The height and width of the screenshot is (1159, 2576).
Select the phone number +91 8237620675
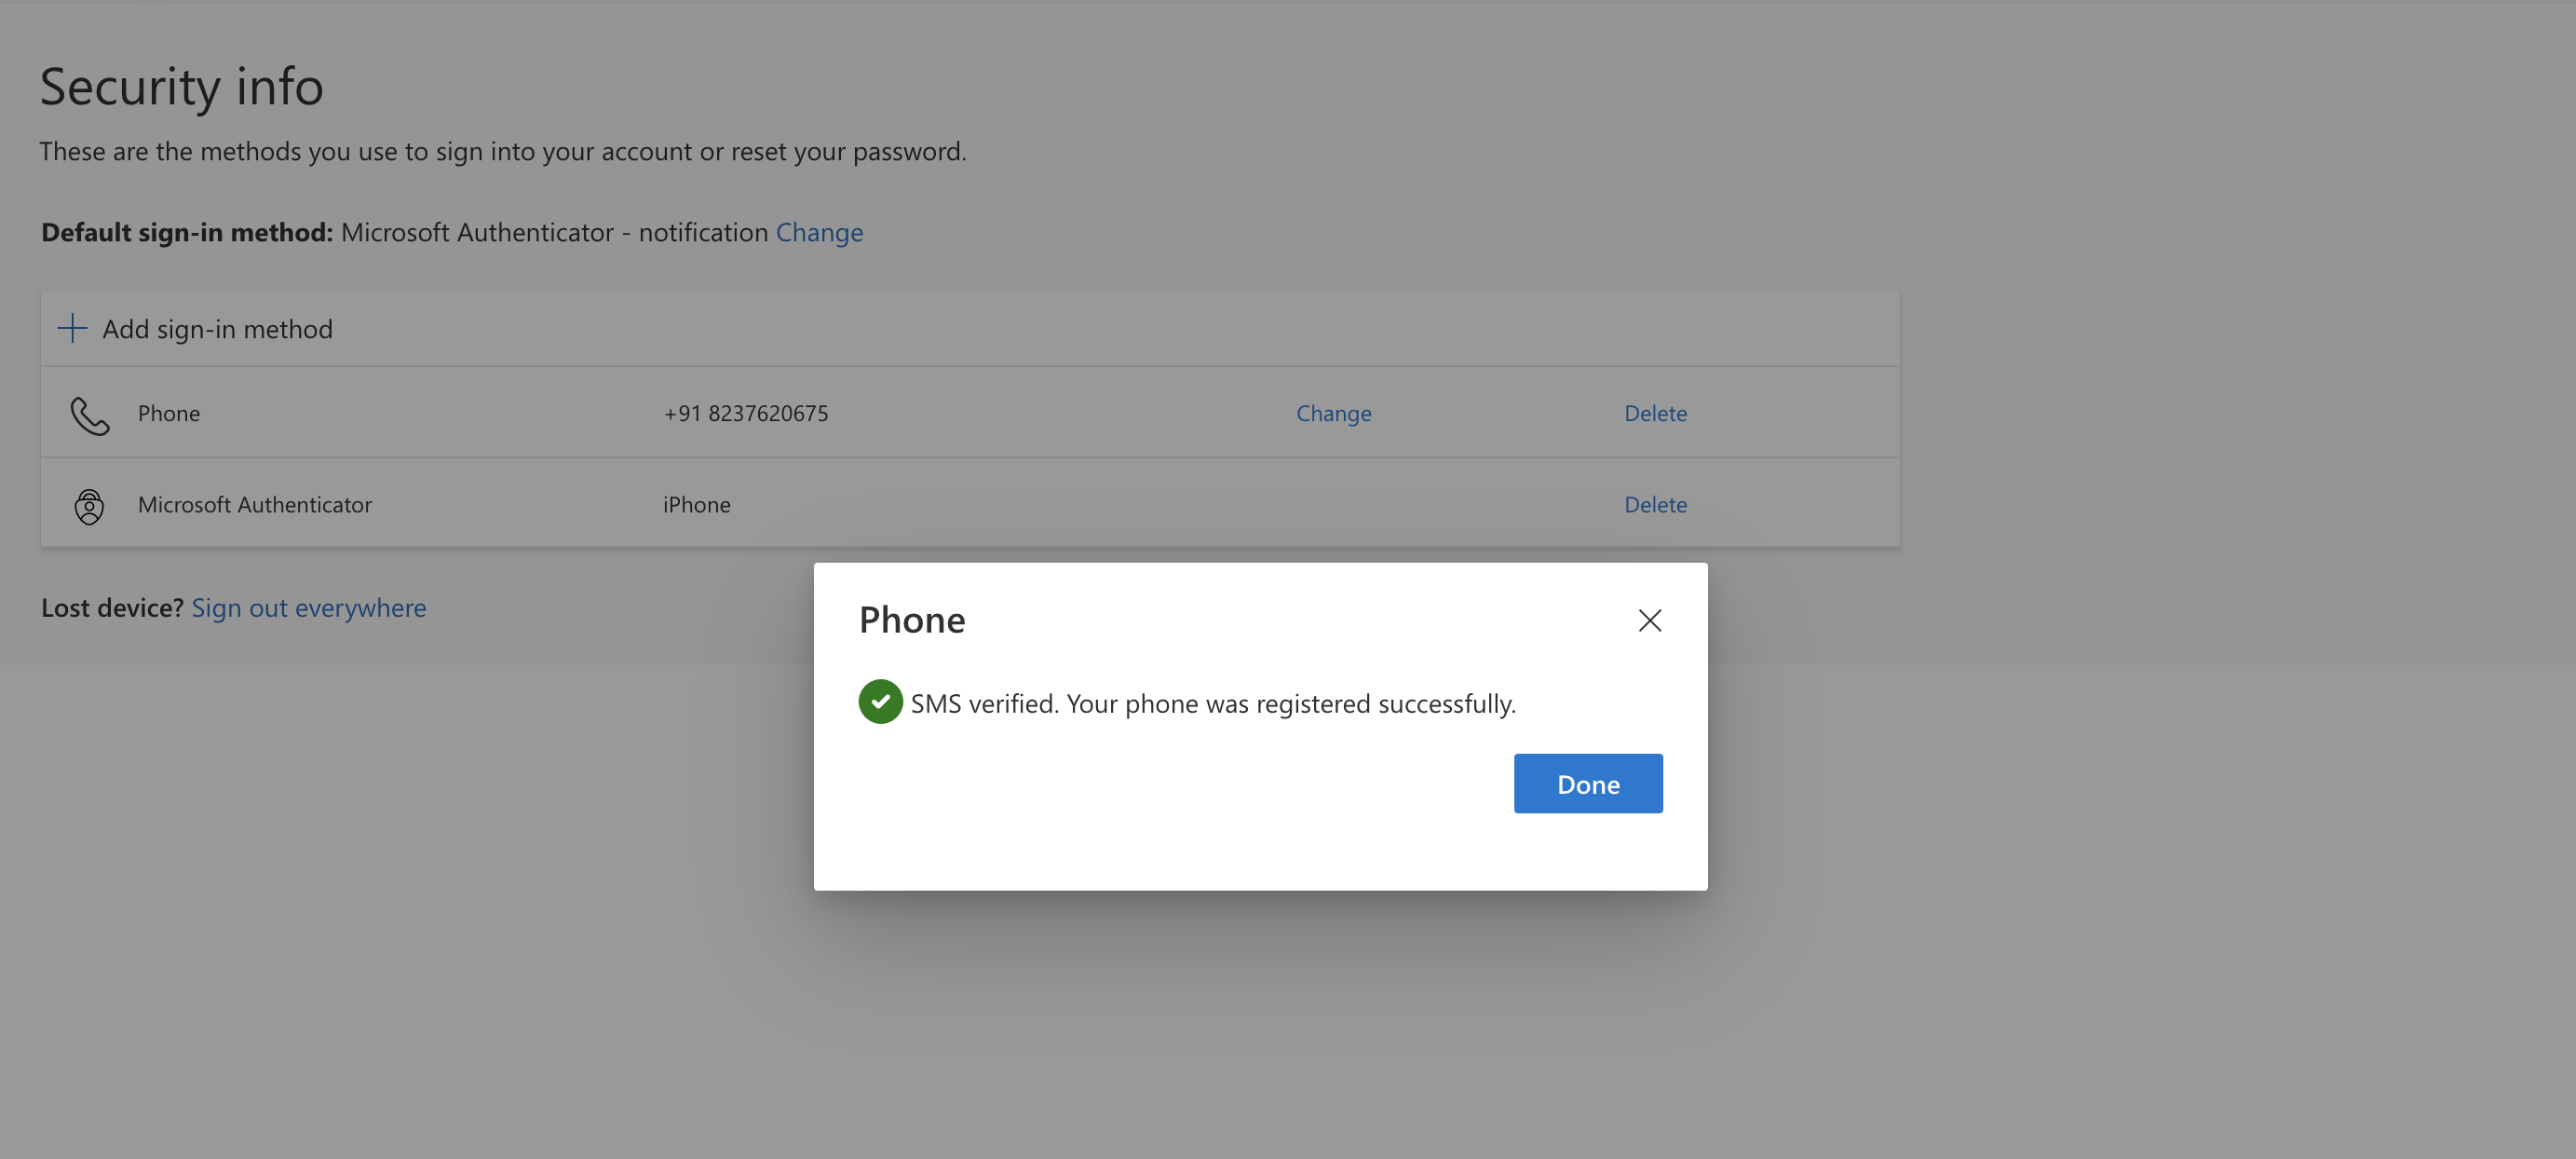746,413
